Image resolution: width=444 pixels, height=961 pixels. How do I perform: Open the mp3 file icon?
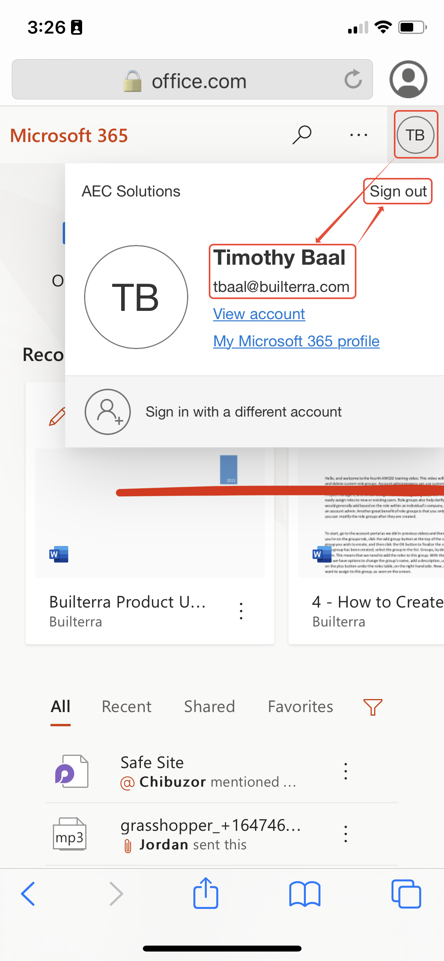[x=69, y=834]
